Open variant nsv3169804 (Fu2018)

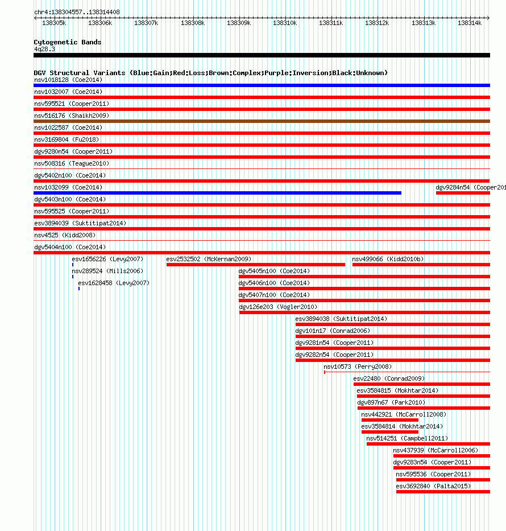click(67, 139)
